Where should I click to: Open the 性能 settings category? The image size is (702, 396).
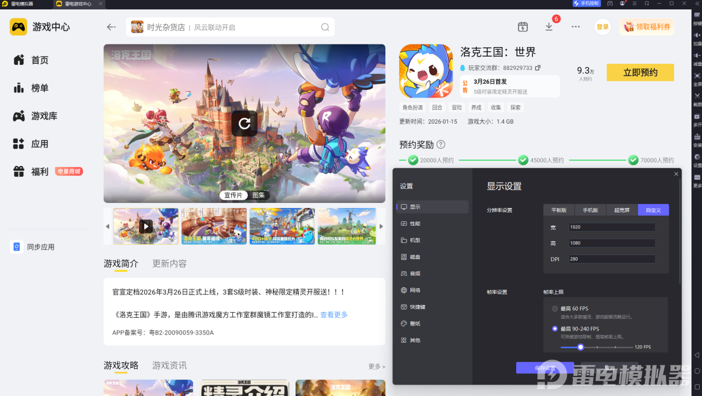[x=433, y=224]
